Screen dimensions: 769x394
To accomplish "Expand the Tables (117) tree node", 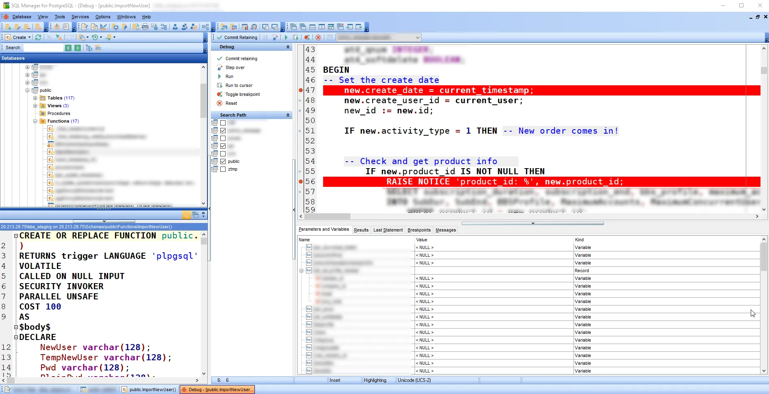I will pos(35,98).
